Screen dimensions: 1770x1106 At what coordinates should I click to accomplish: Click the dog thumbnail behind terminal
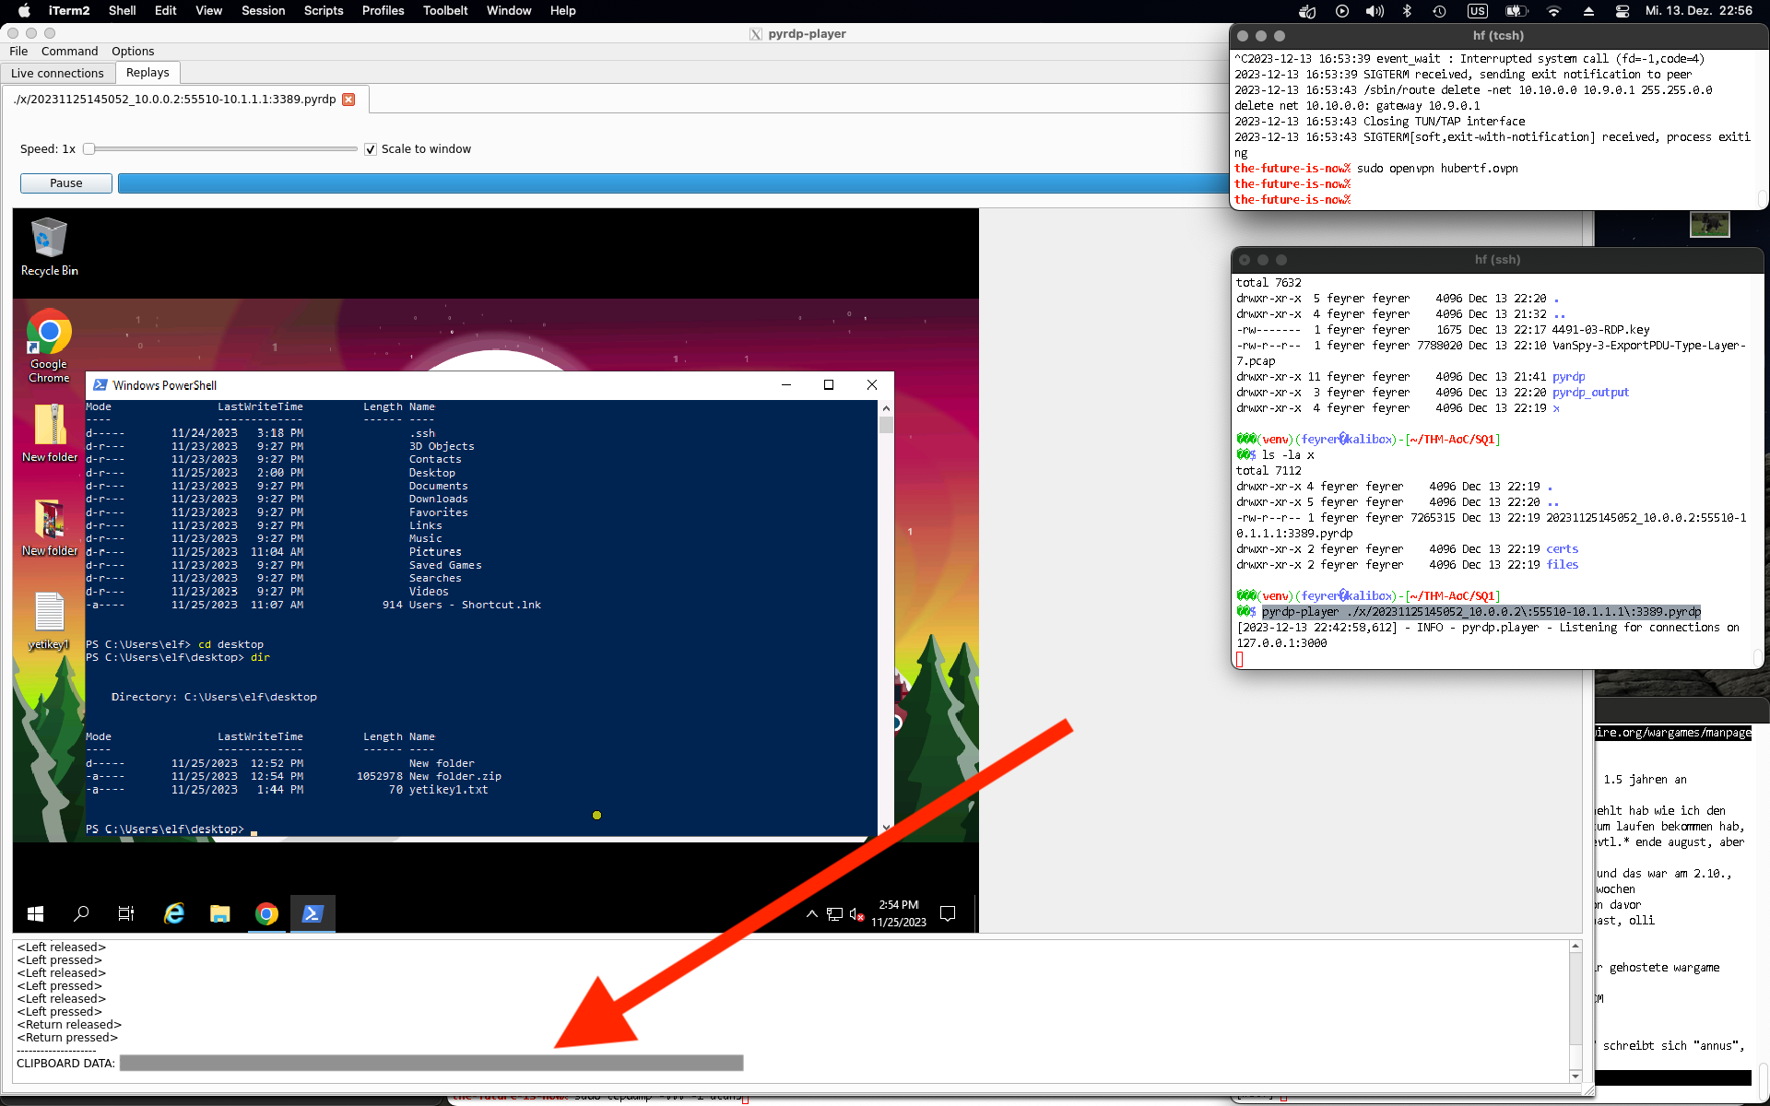point(1710,224)
